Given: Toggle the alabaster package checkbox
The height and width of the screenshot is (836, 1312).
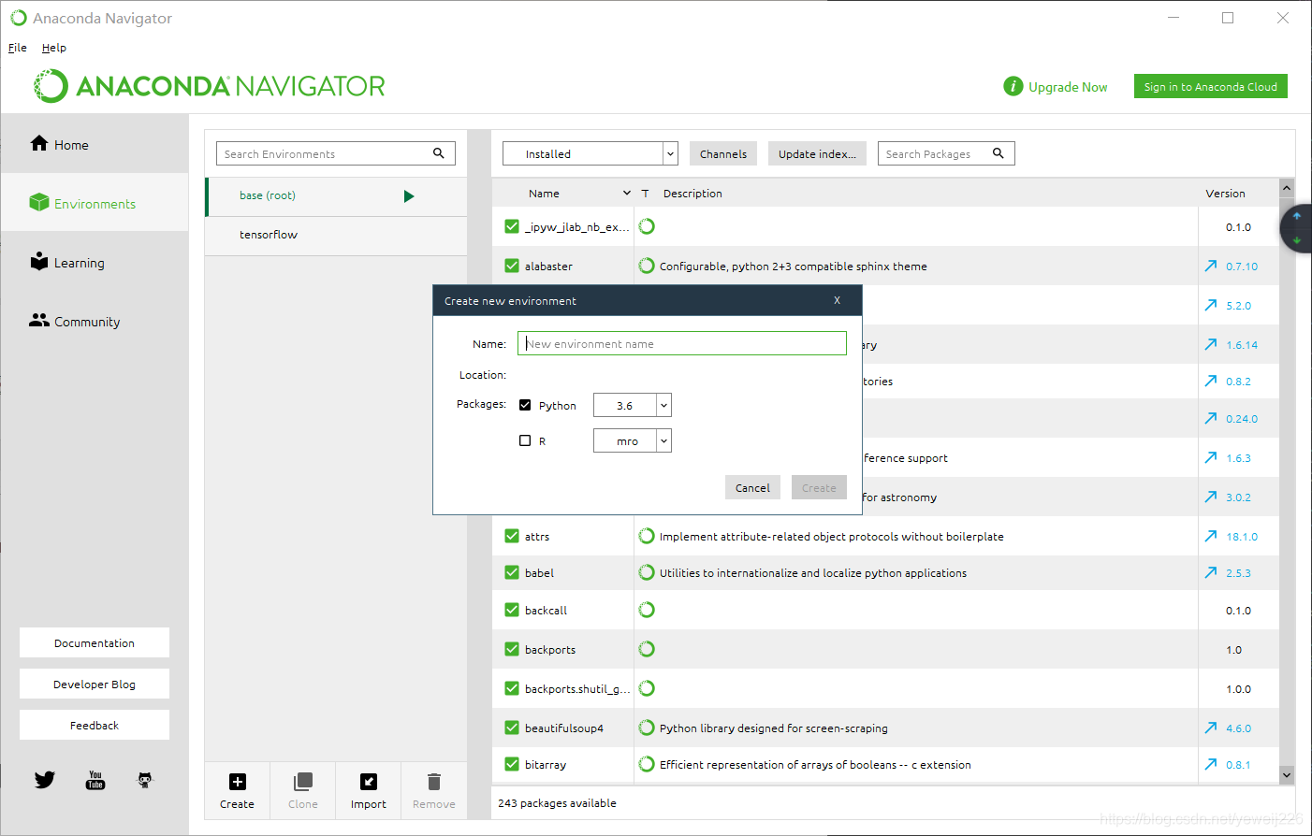Looking at the screenshot, I should 512,266.
